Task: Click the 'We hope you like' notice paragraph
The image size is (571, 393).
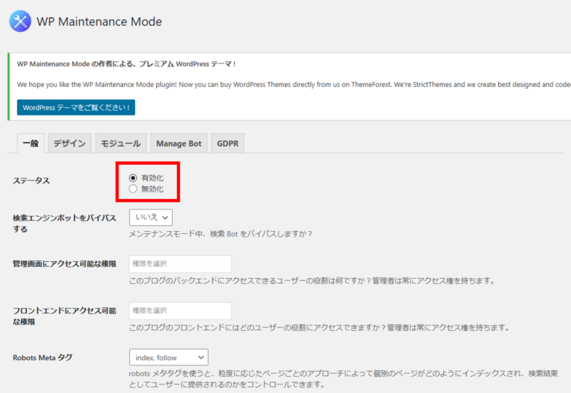Action: pyautogui.click(x=294, y=84)
